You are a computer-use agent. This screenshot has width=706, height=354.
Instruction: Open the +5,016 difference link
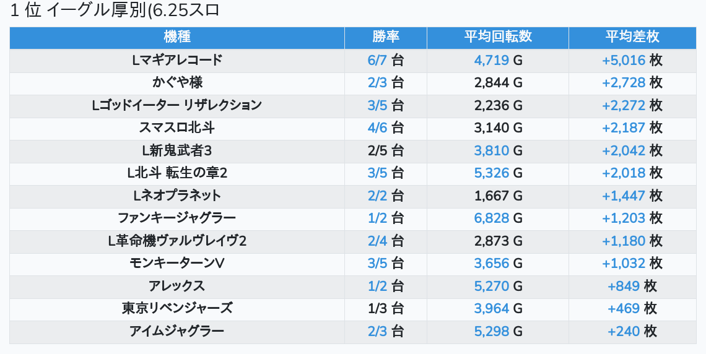(624, 60)
